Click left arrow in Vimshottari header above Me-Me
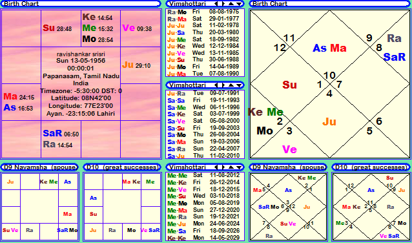This screenshot has height=243, width=412. (x=216, y=167)
